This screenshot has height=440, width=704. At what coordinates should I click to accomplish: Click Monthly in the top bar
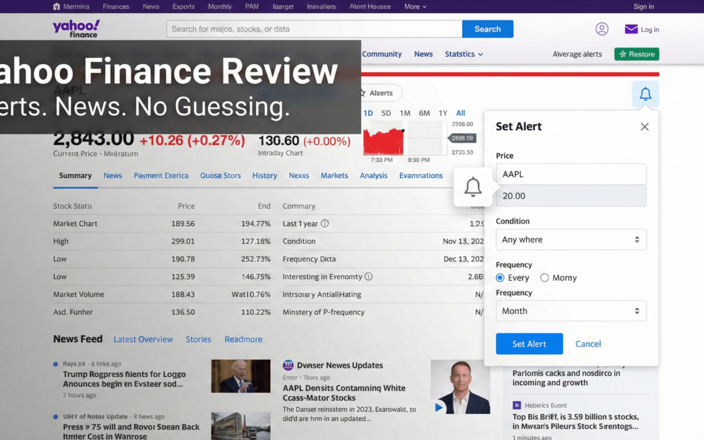tap(220, 7)
